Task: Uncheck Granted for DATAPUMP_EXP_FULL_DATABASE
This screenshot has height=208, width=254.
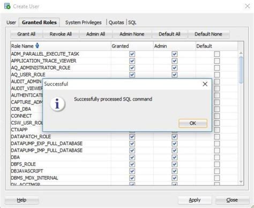Action: coord(132,144)
